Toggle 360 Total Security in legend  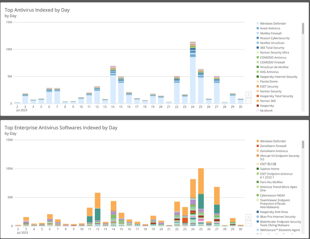[272, 48]
